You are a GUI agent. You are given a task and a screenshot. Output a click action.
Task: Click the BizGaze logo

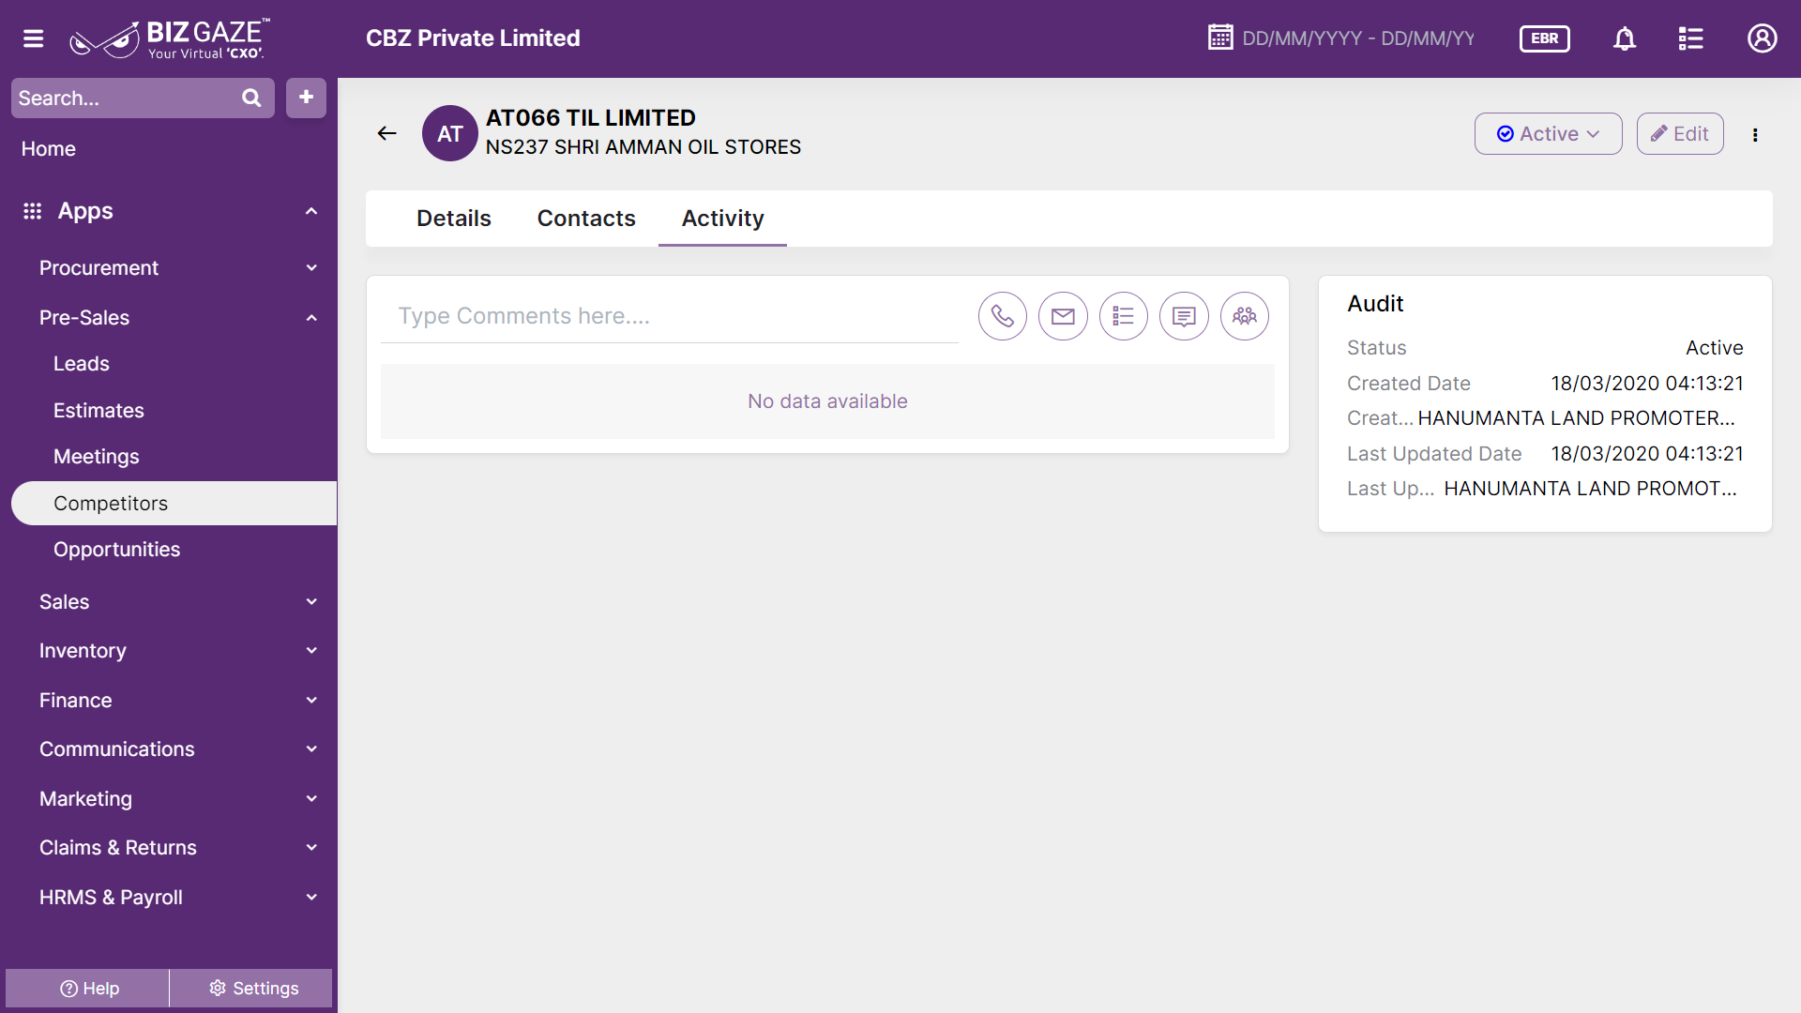tap(170, 38)
